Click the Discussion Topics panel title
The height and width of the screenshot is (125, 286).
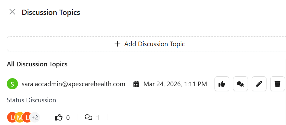[x=51, y=12]
